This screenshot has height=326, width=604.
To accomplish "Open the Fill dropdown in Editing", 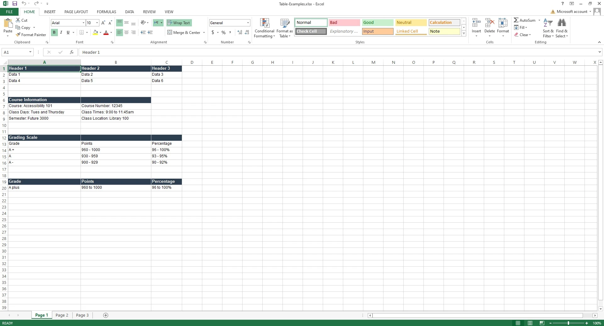I will click(521, 28).
